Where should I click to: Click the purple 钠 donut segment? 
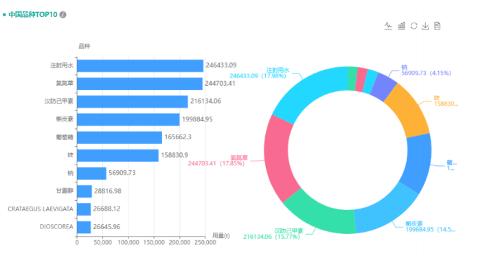point(383,87)
